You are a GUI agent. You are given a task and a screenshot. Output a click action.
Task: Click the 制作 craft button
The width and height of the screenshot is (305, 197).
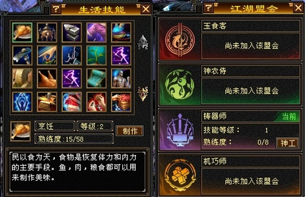(130, 131)
